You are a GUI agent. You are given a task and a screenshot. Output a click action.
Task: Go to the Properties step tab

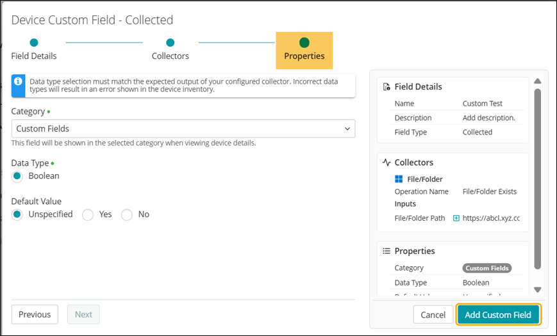click(x=304, y=50)
